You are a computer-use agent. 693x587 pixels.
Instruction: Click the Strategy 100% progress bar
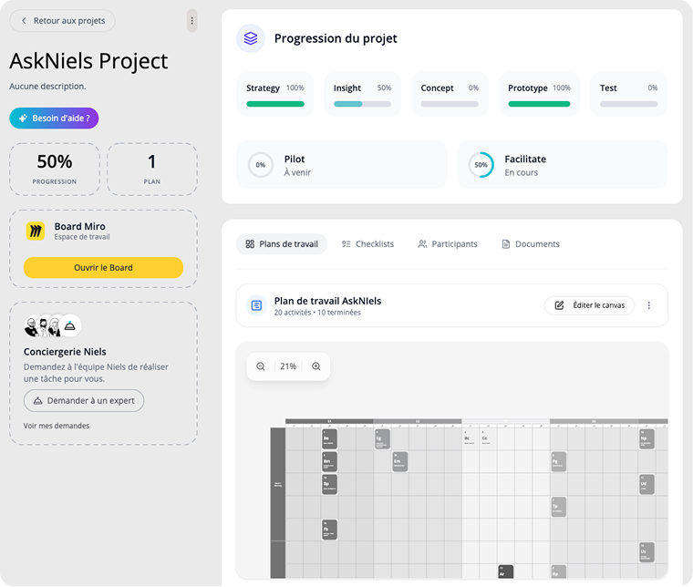[x=275, y=104]
